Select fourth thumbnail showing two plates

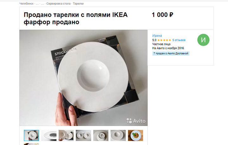pos(84,136)
